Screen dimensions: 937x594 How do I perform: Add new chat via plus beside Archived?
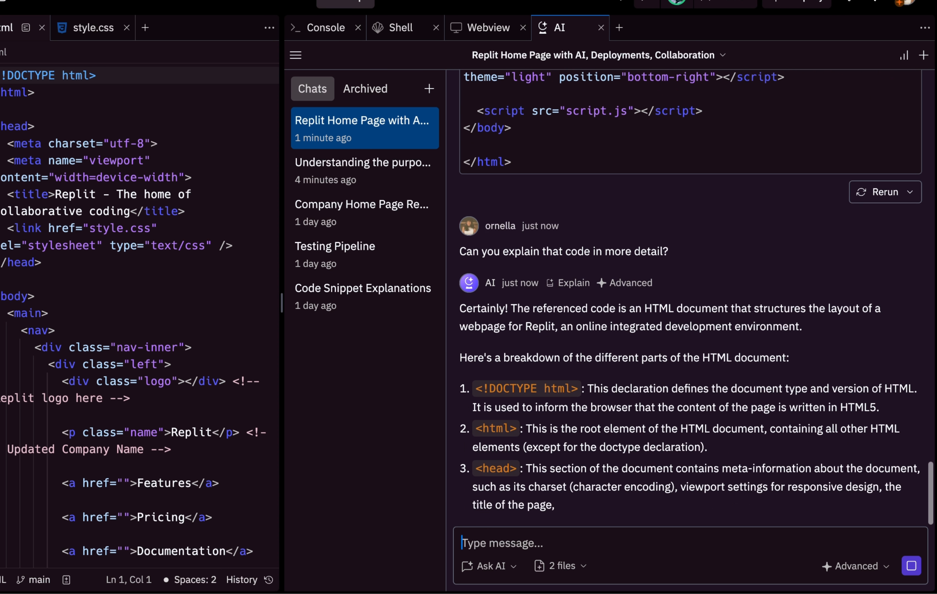[429, 89]
